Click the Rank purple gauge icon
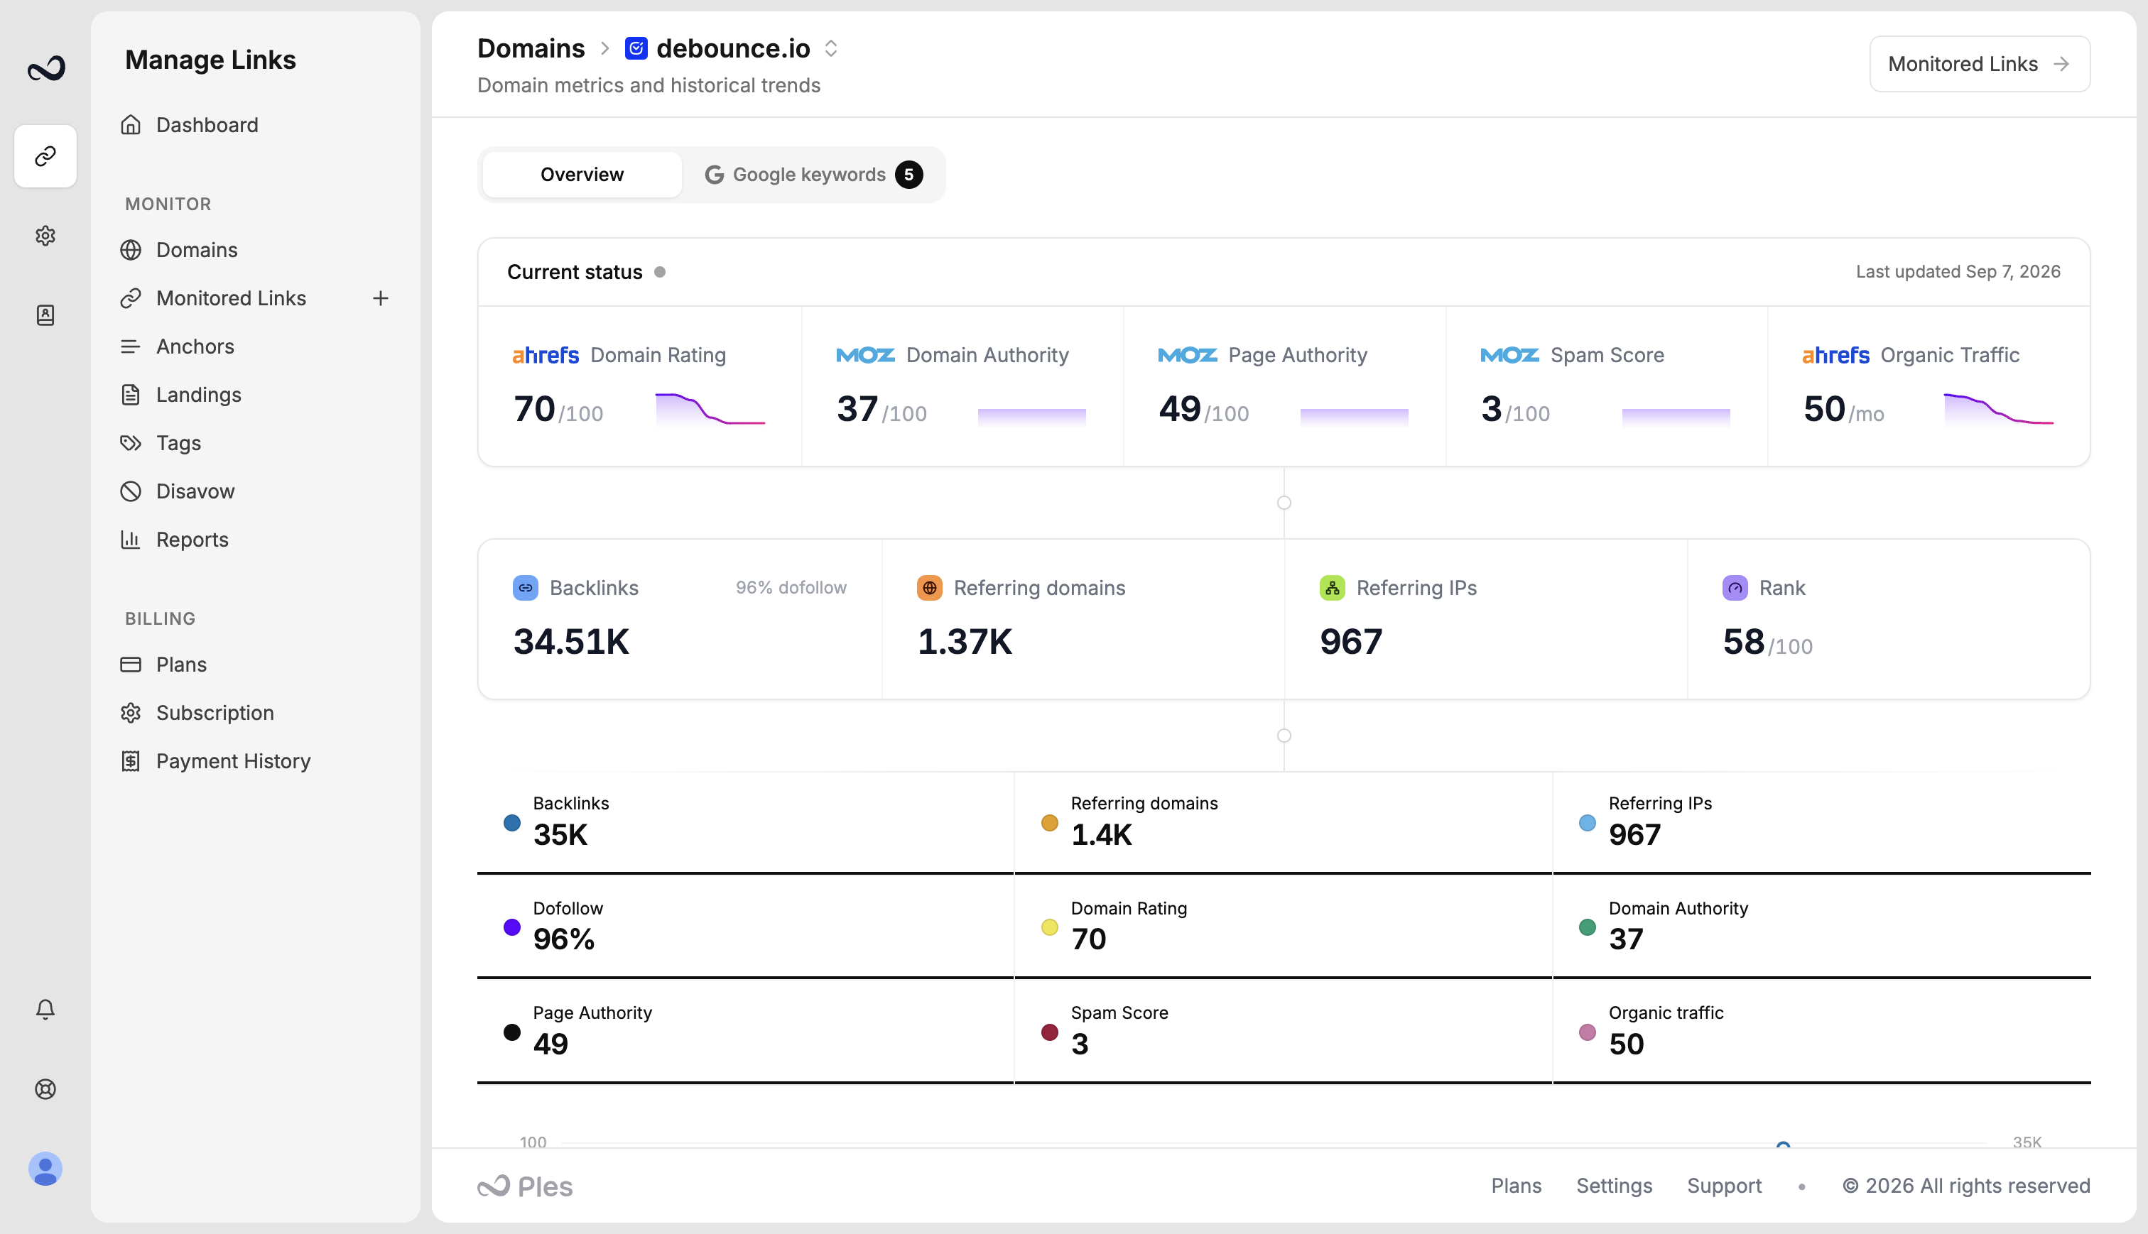Screen dimensions: 2148x1234 1735,587
